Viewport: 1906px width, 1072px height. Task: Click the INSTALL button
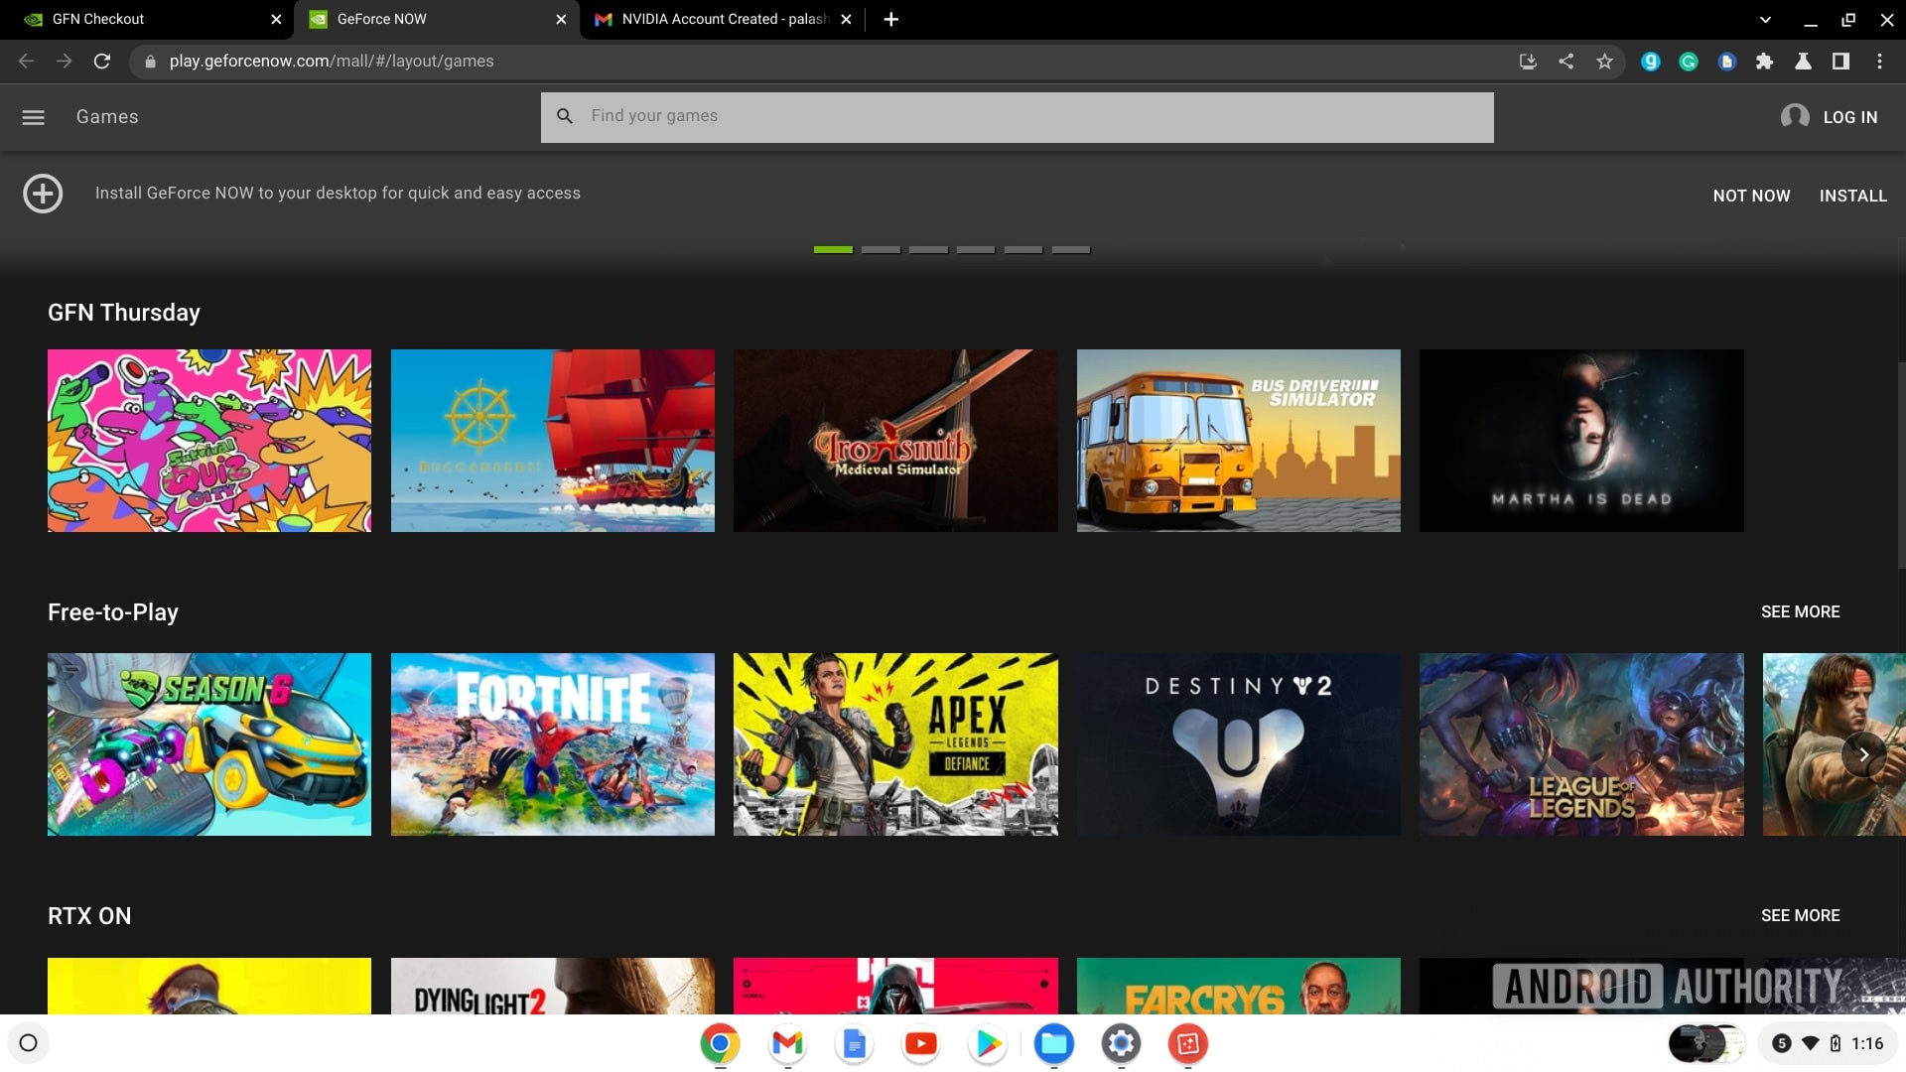tap(1852, 196)
